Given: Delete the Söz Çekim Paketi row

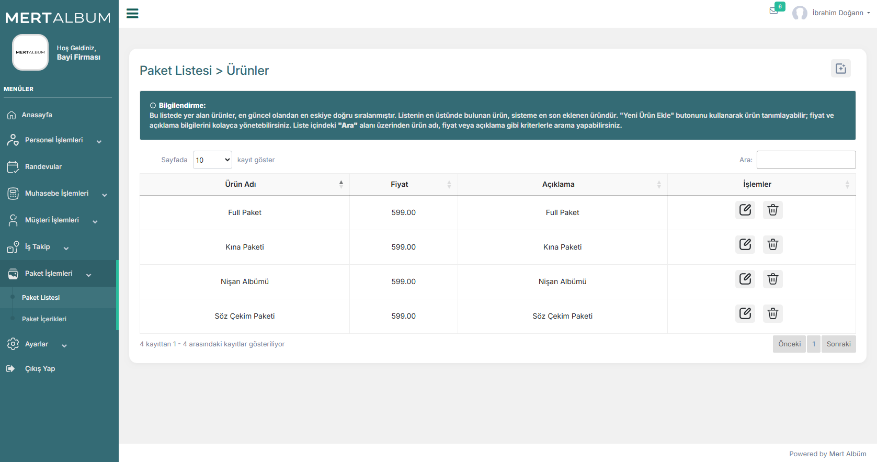Looking at the screenshot, I should (x=772, y=314).
